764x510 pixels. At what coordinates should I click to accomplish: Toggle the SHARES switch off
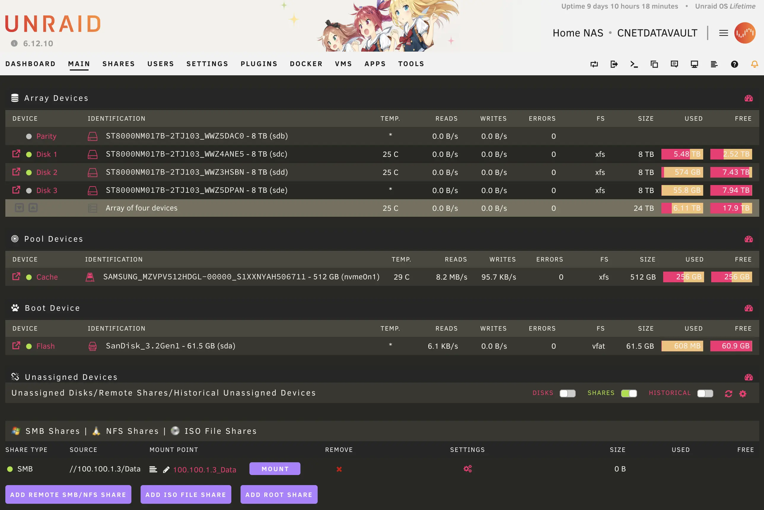(x=629, y=393)
